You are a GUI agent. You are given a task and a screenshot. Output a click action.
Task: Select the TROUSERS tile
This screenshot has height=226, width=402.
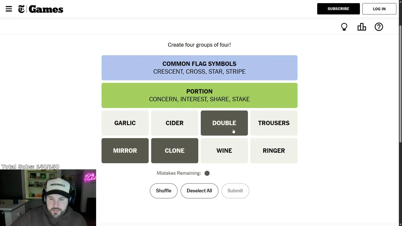pyautogui.click(x=274, y=123)
